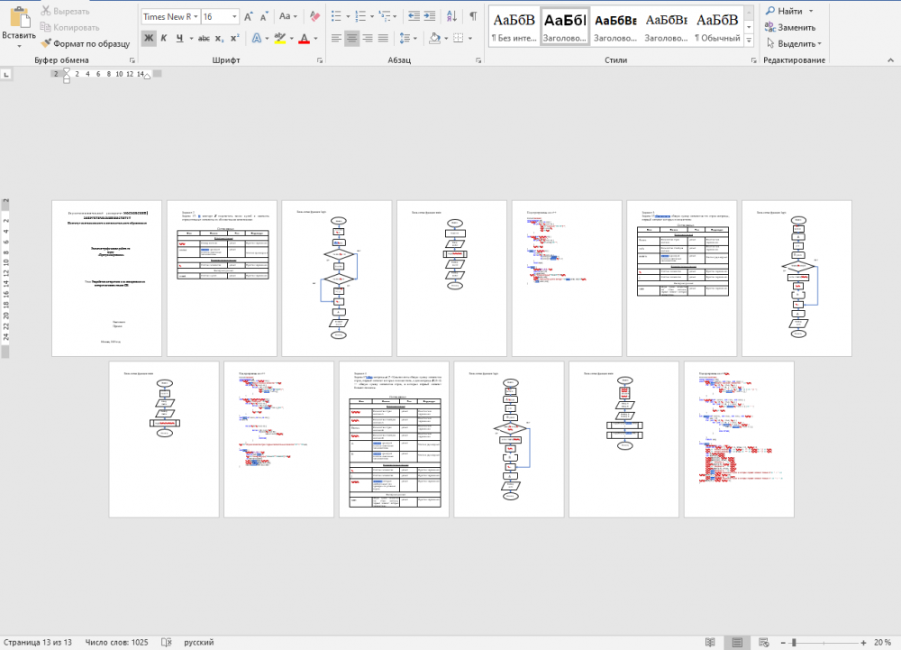The width and height of the screenshot is (901, 650).
Task: Show paragraph marks with the pilcrow icon
Action: point(473,16)
